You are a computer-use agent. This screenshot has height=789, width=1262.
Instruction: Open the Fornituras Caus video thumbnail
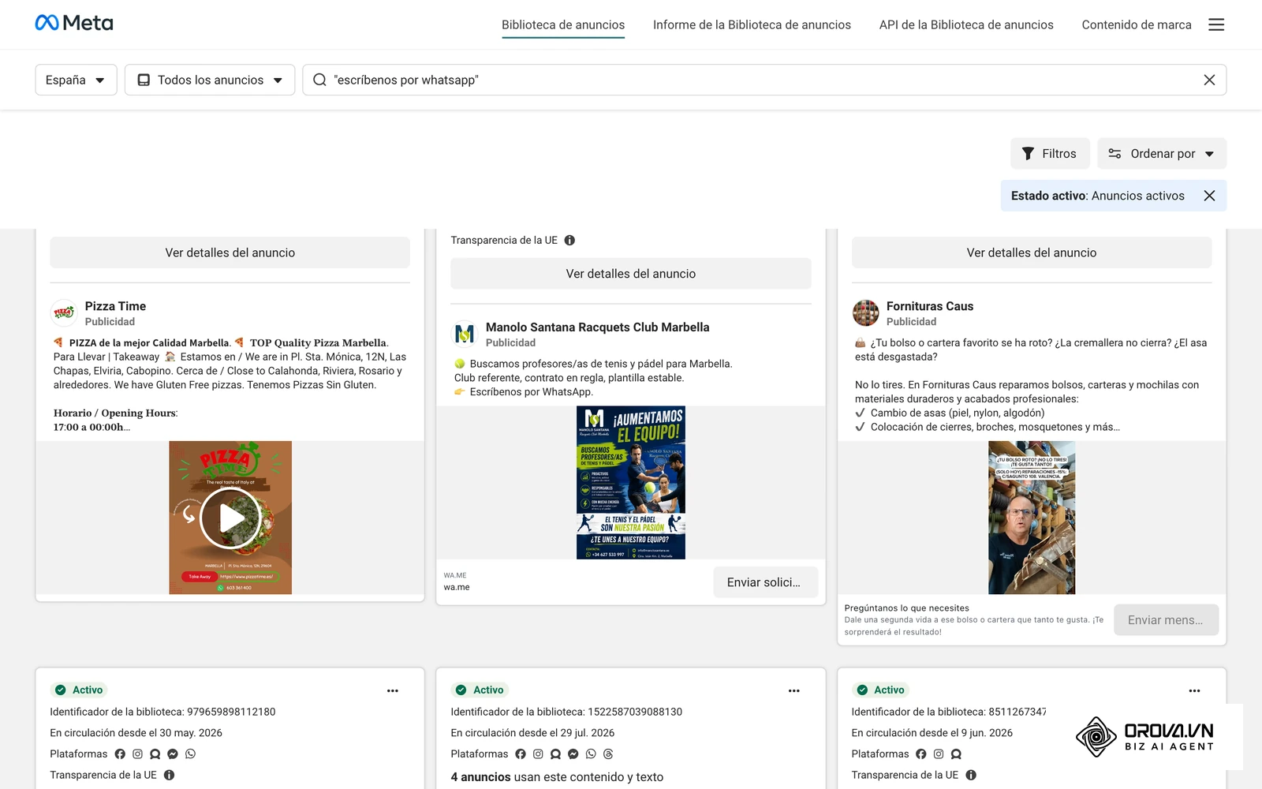pos(1032,518)
